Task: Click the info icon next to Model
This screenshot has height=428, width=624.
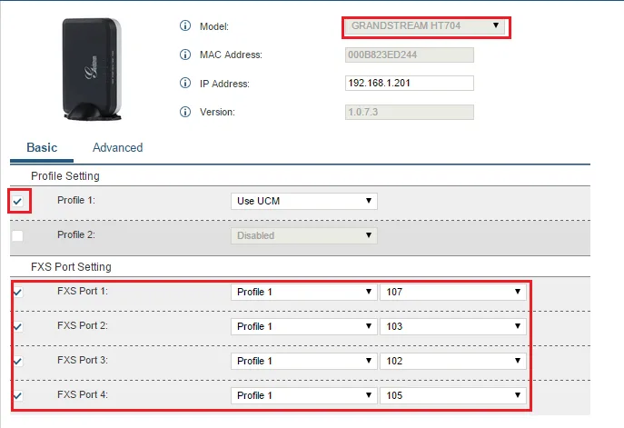Action: coord(185,26)
